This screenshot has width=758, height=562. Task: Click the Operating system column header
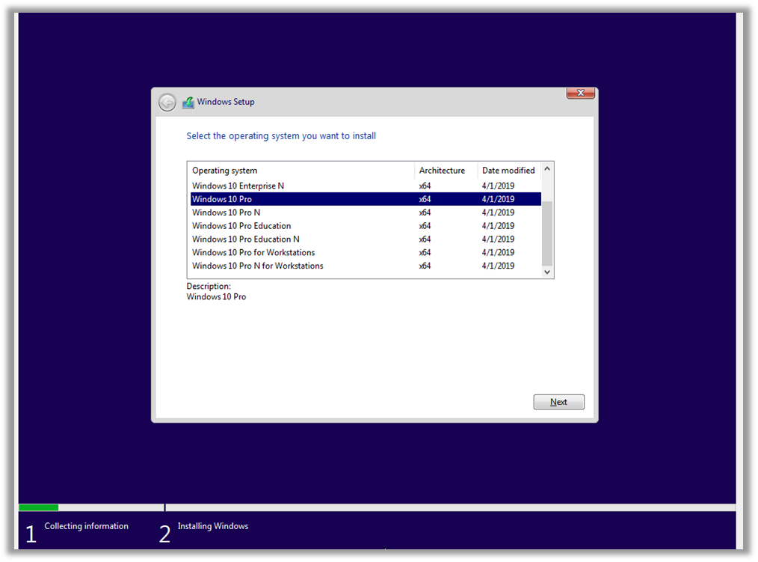[301, 171]
